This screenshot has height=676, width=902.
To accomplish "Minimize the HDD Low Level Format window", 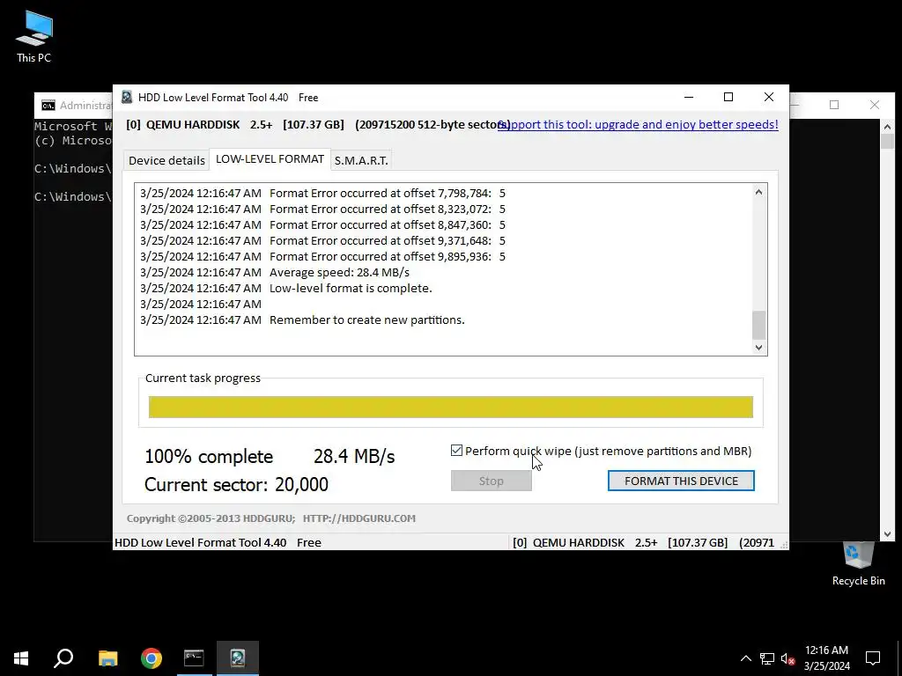I will [x=689, y=97].
